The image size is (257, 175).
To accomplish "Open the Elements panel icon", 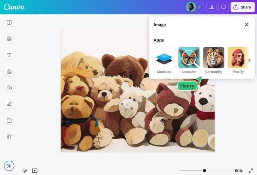I will coord(9,39).
